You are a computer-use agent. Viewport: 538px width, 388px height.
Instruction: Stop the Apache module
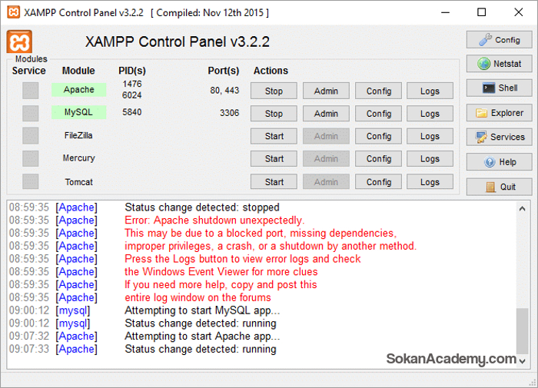pyautogui.click(x=274, y=91)
